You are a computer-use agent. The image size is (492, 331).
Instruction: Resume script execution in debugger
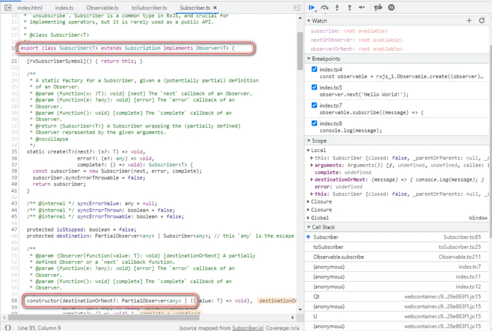[x=311, y=8]
